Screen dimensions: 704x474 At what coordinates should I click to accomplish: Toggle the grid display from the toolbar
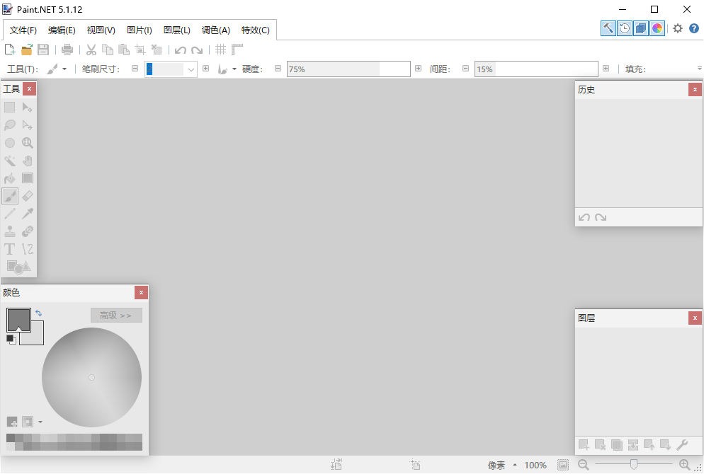[x=220, y=50]
